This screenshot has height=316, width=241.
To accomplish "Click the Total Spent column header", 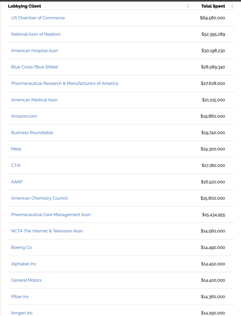I will point(213,6).
